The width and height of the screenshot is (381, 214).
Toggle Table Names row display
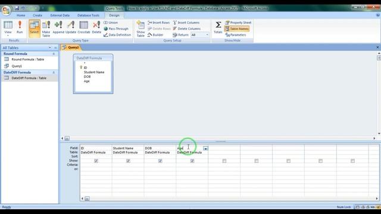coord(237,29)
